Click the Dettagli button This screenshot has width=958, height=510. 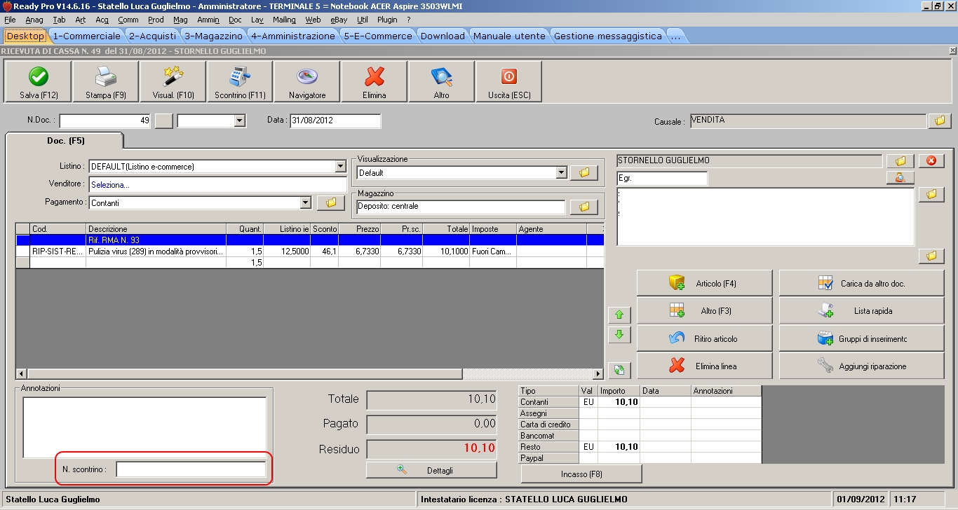coord(431,470)
